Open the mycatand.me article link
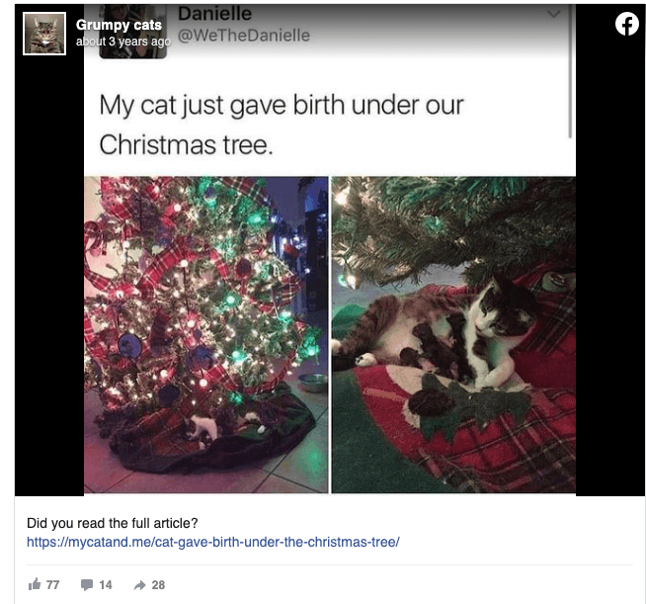646x604 pixels. pos(212,542)
